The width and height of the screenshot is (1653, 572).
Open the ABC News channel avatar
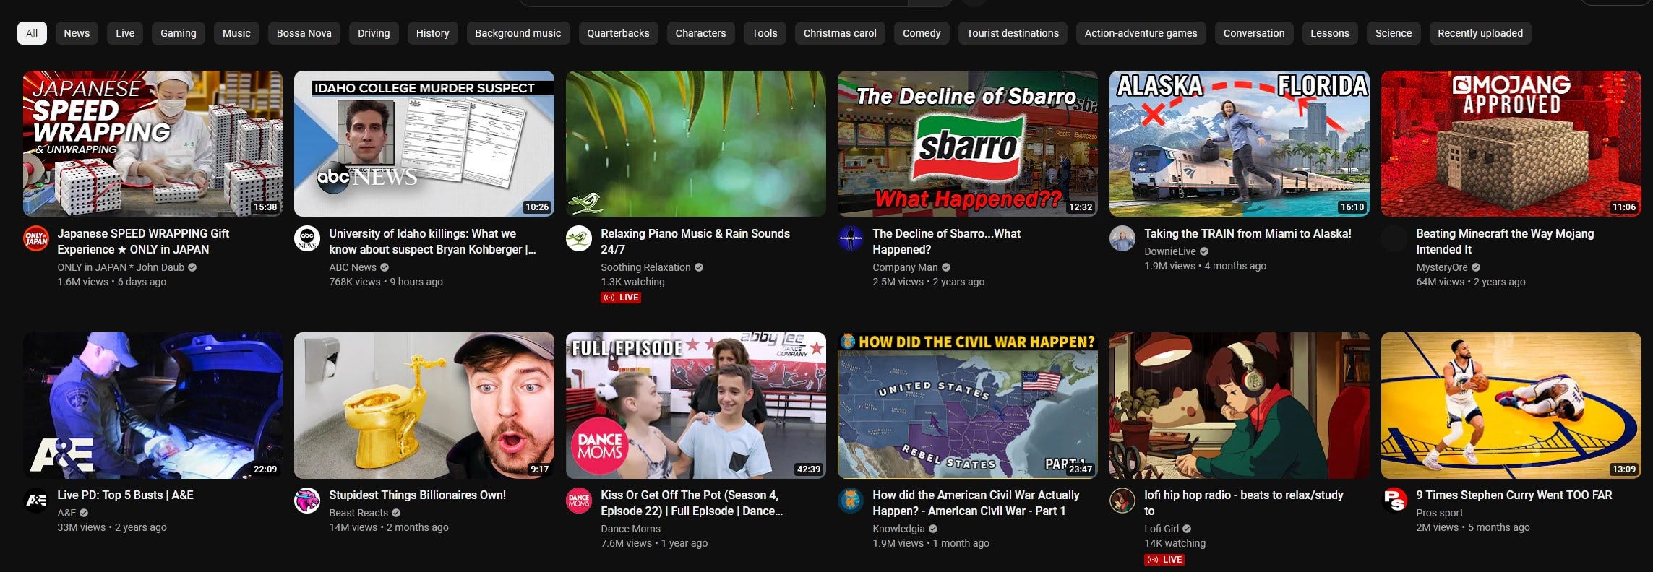307,238
